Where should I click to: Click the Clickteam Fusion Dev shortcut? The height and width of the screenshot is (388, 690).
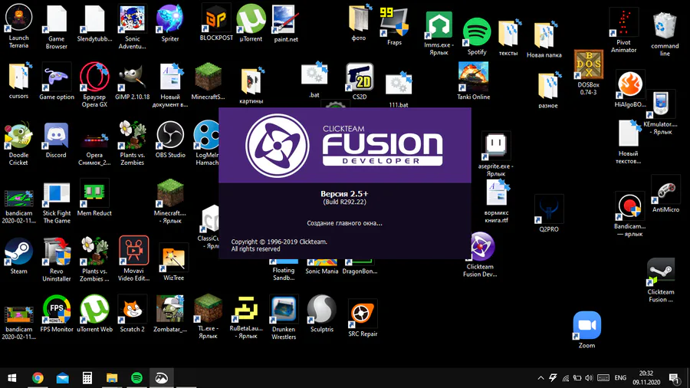click(x=480, y=247)
